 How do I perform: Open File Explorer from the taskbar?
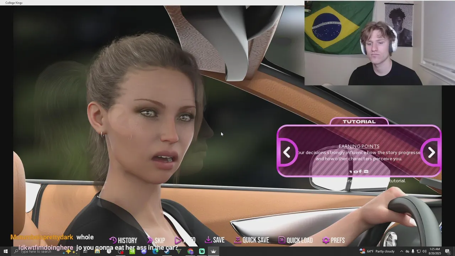[97, 251]
